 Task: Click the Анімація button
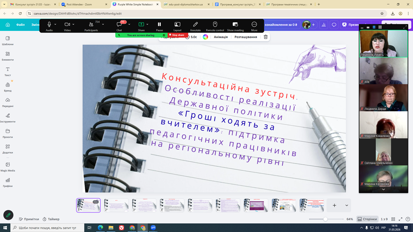(220, 37)
